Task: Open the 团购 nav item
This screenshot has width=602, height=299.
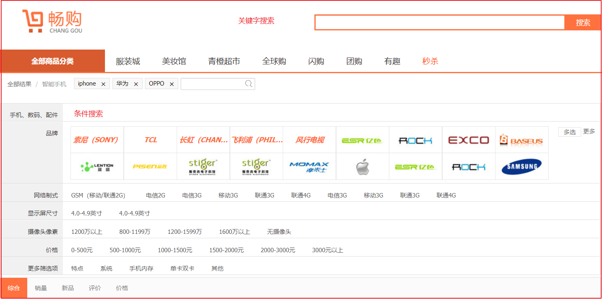Action: click(x=354, y=61)
